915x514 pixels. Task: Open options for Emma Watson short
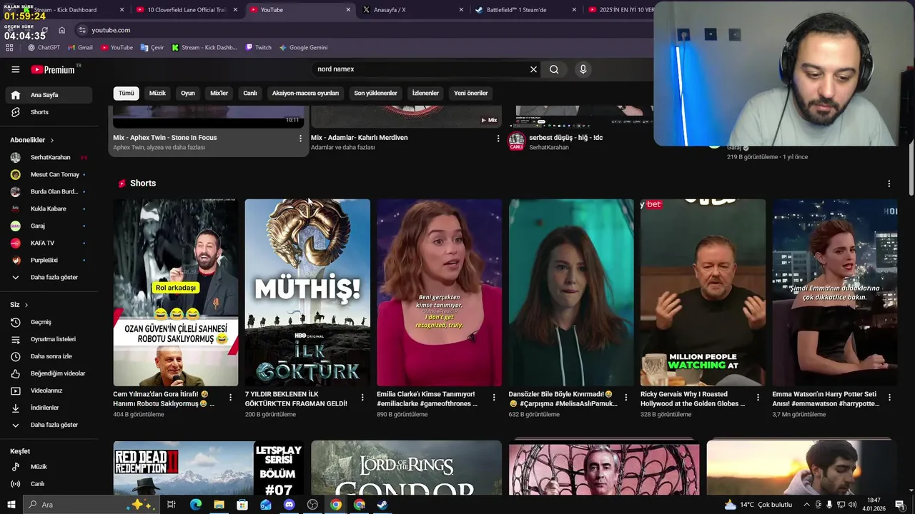[889, 398]
